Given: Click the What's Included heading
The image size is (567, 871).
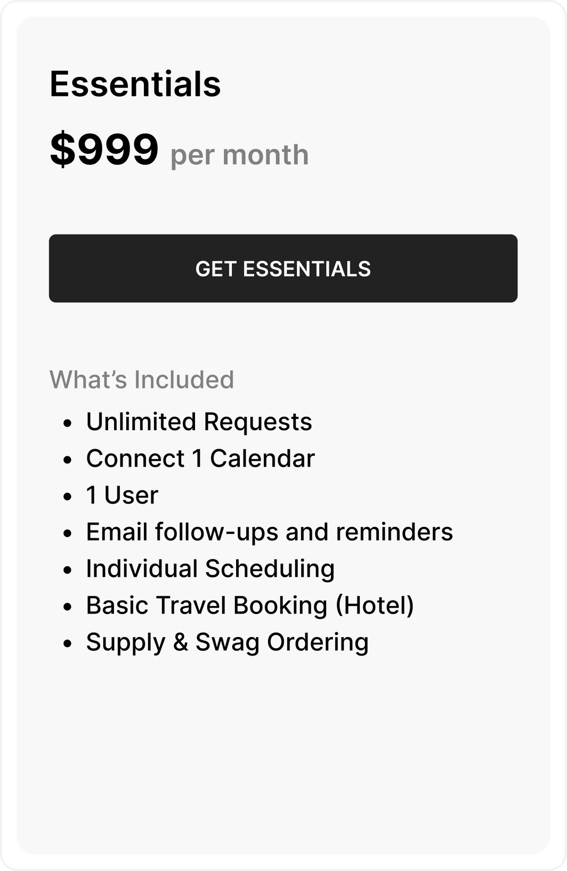Looking at the screenshot, I should [x=141, y=378].
